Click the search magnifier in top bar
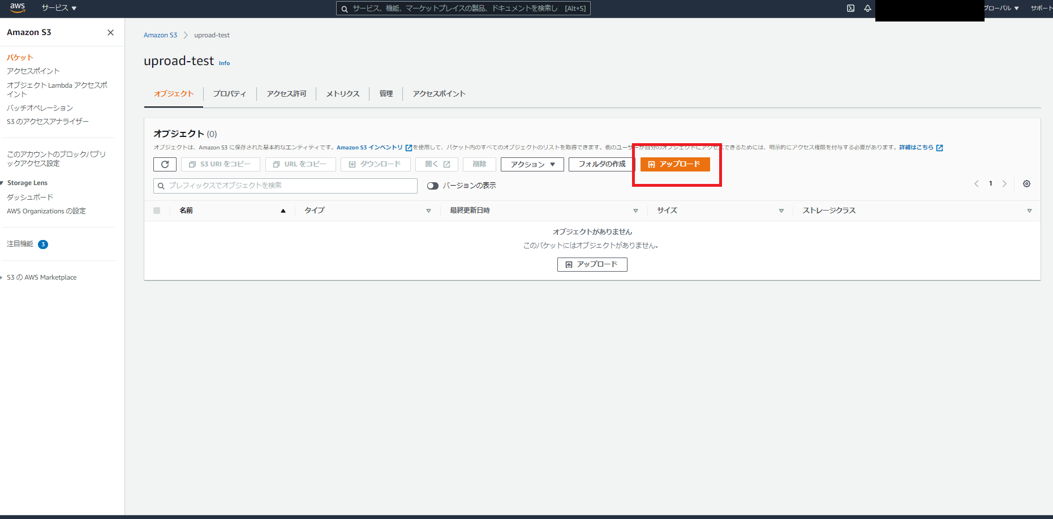1053x519 pixels. (344, 8)
